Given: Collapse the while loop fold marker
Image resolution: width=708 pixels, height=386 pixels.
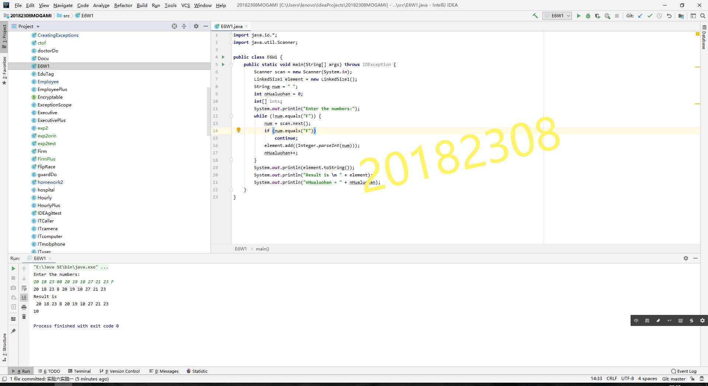Looking at the screenshot, I should pyautogui.click(x=231, y=116).
